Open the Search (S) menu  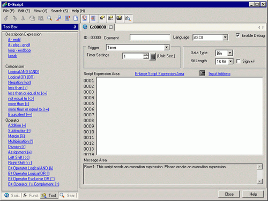point(59,11)
